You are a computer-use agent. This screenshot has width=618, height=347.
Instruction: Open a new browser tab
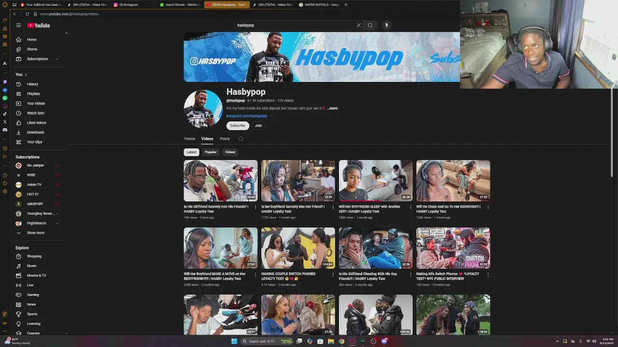pos(346,5)
